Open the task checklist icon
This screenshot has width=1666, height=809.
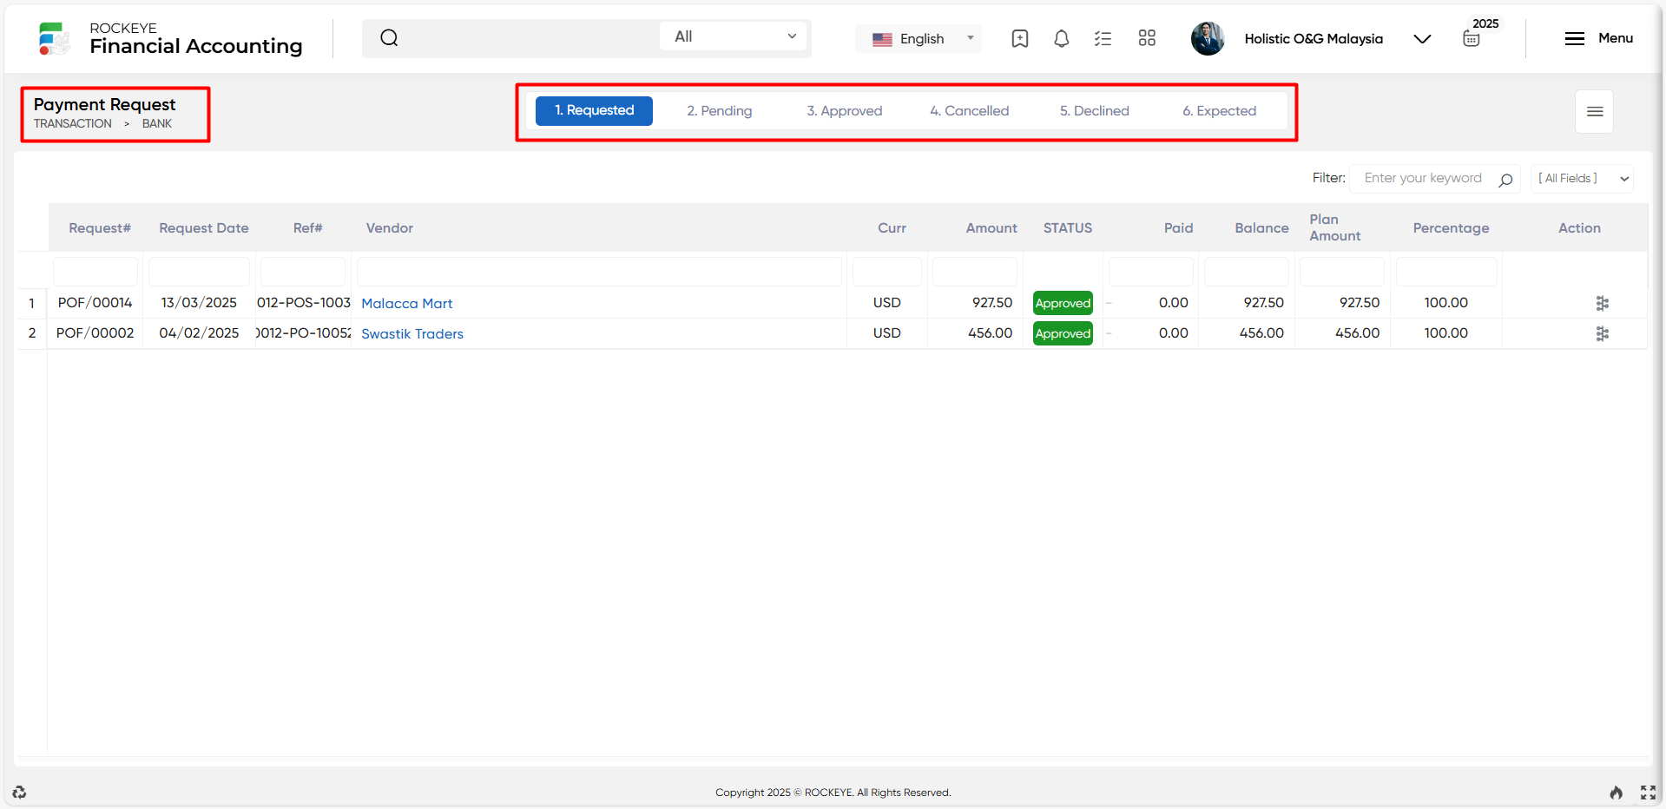1103,38
